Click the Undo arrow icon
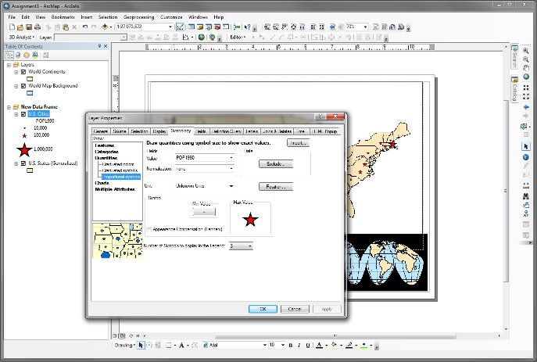 click(85, 27)
